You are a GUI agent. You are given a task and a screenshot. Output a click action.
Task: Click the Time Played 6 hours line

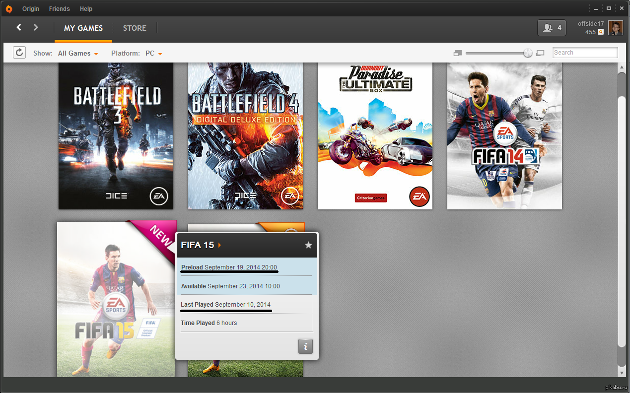[x=209, y=323]
